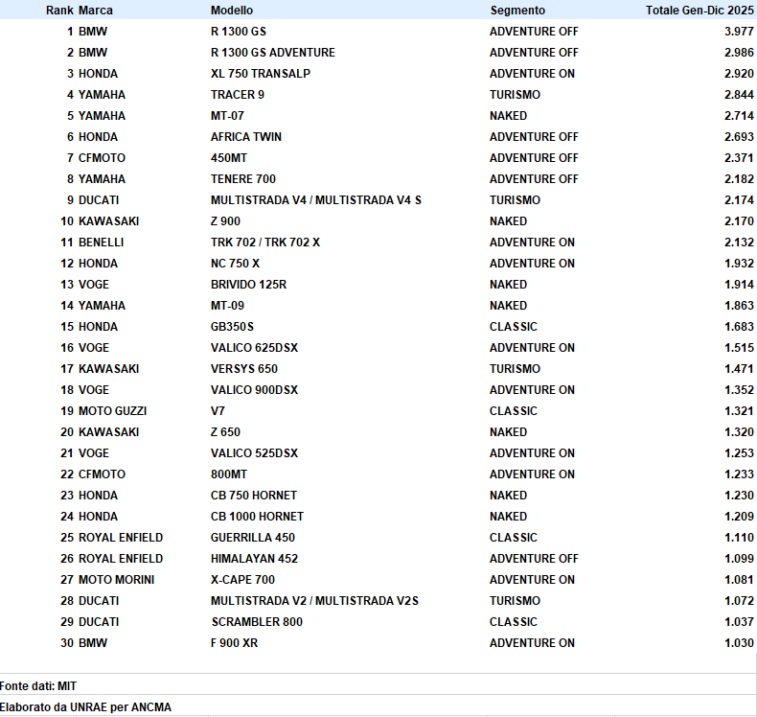Screen dimensions: 757x717
Task: Select the Segmento column header
Action: (x=517, y=11)
